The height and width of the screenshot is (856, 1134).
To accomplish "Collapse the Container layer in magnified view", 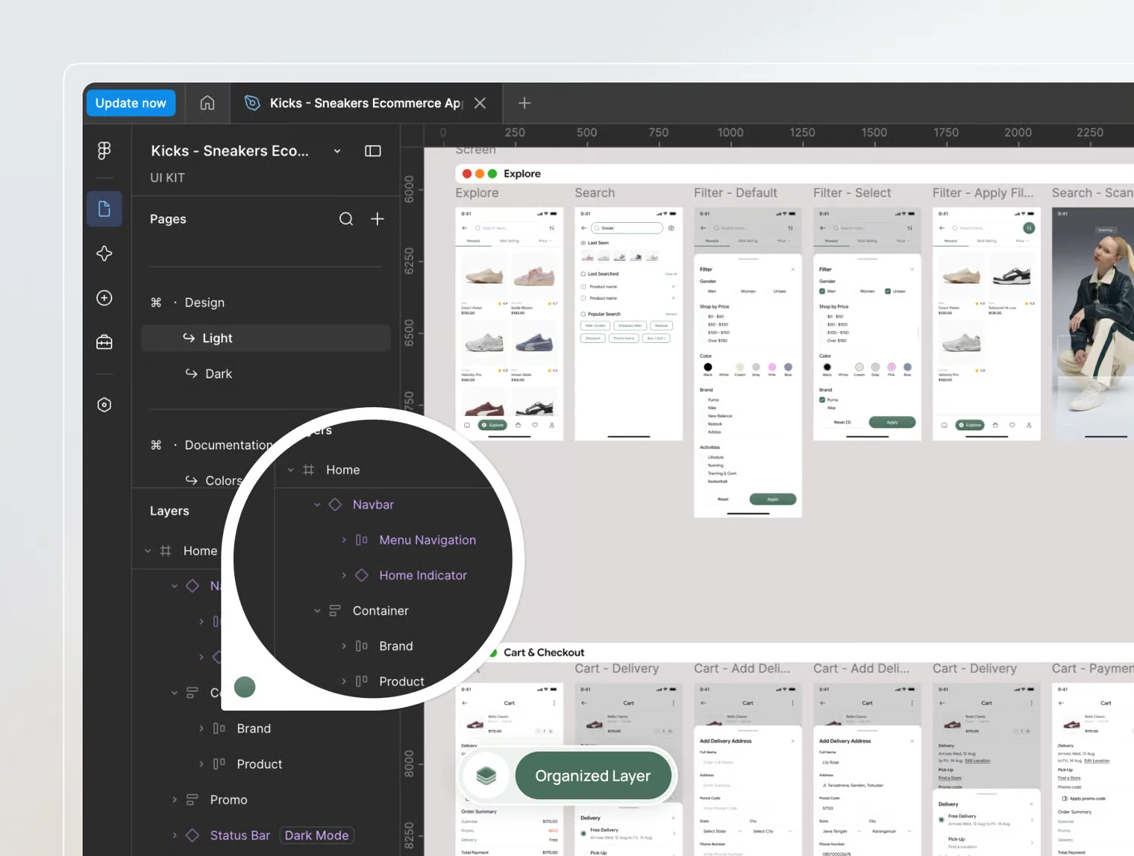I will (x=317, y=611).
